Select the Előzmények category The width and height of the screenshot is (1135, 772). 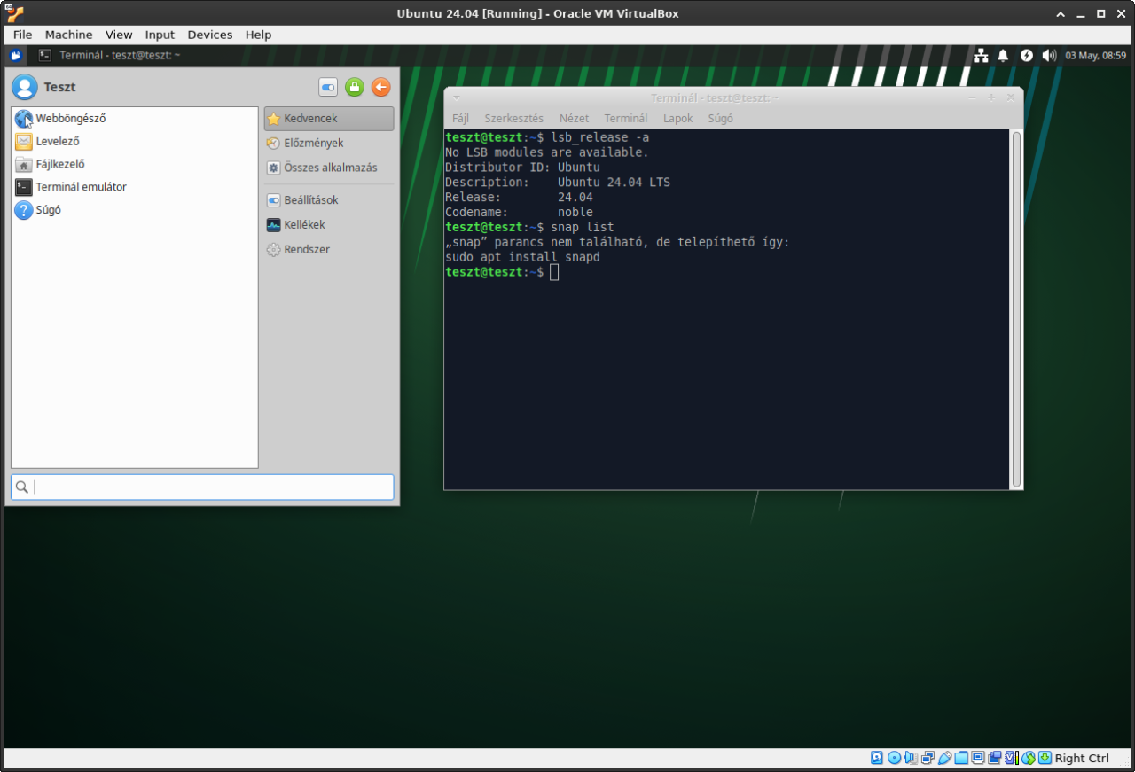click(x=329, y=143)
